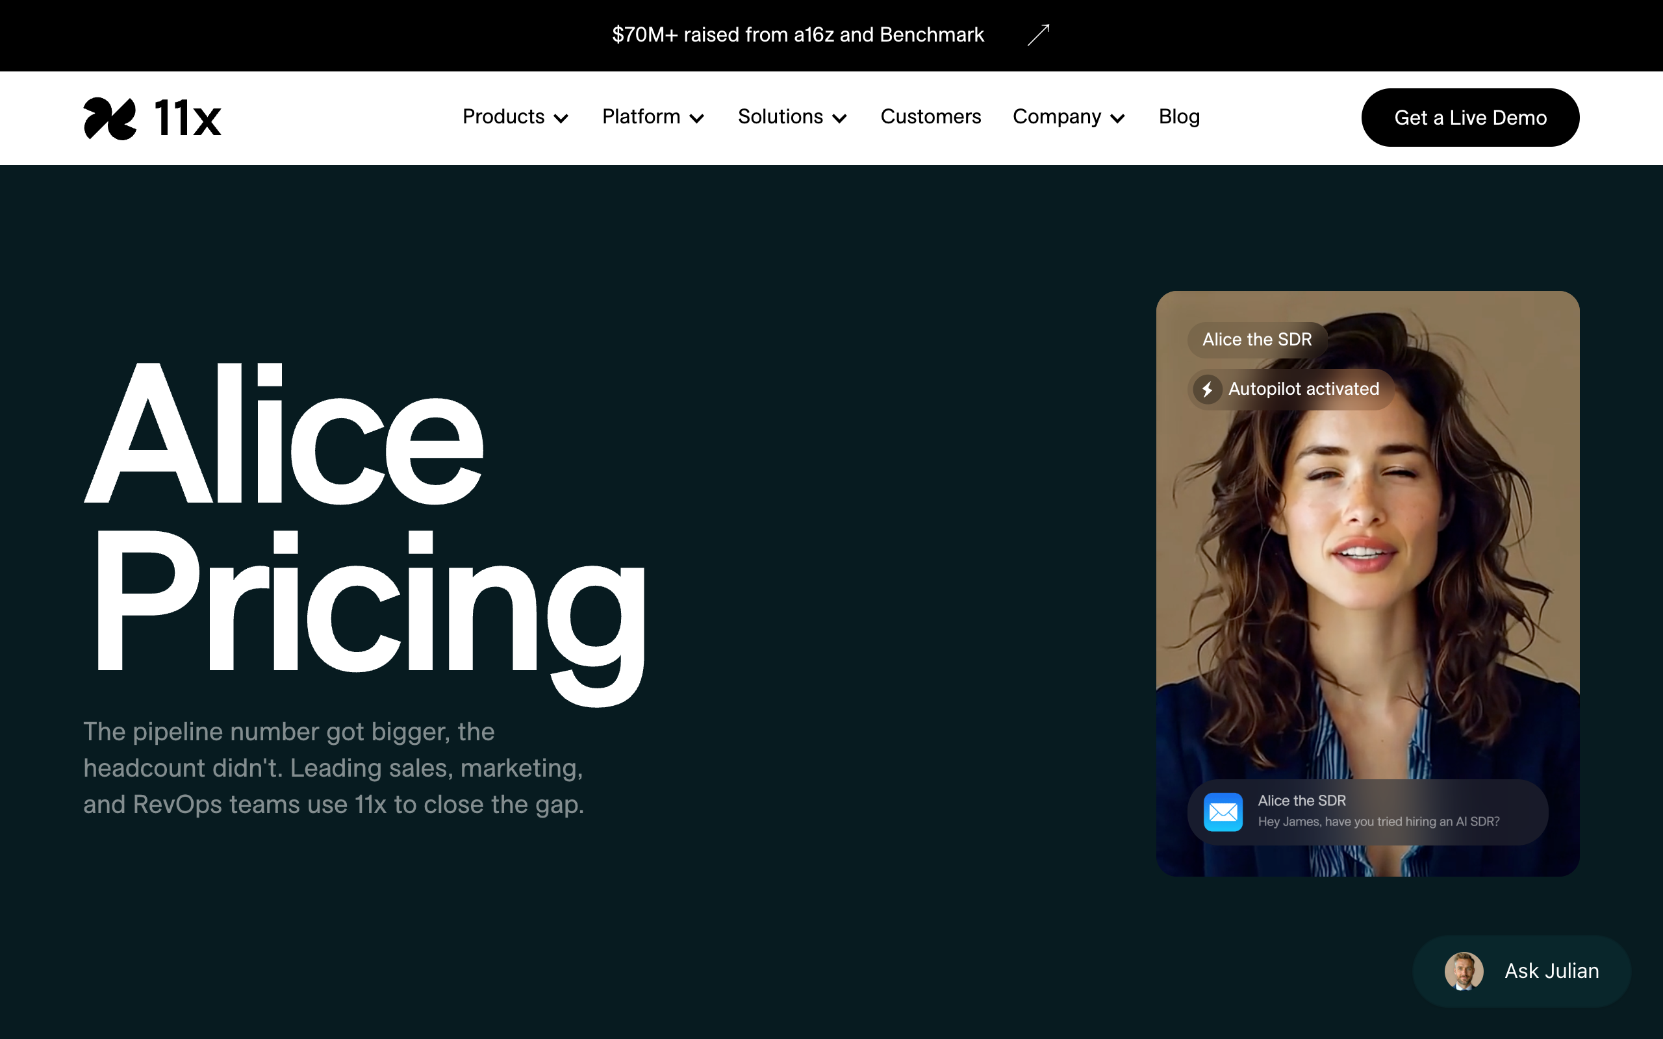
Task: Open the Platform menu label
Action: (641, 117)
